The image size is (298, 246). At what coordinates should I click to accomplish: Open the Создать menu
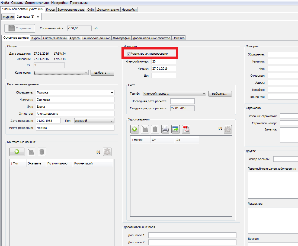coord(17,3)
